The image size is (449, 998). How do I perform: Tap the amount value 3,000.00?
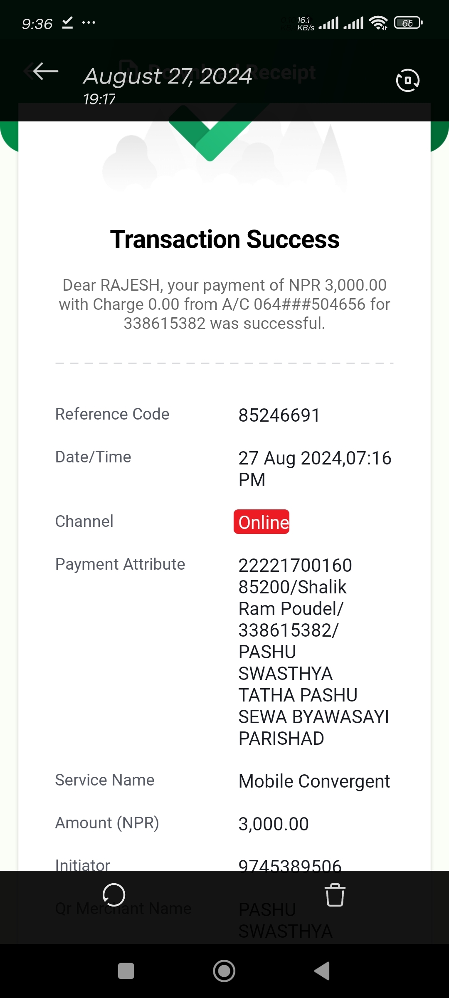pyautogui.click(x=274, y=824)
